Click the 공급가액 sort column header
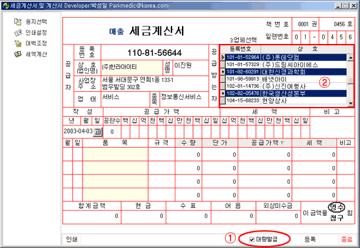This screenshot has height=248, width=360. tap(265, 143)
